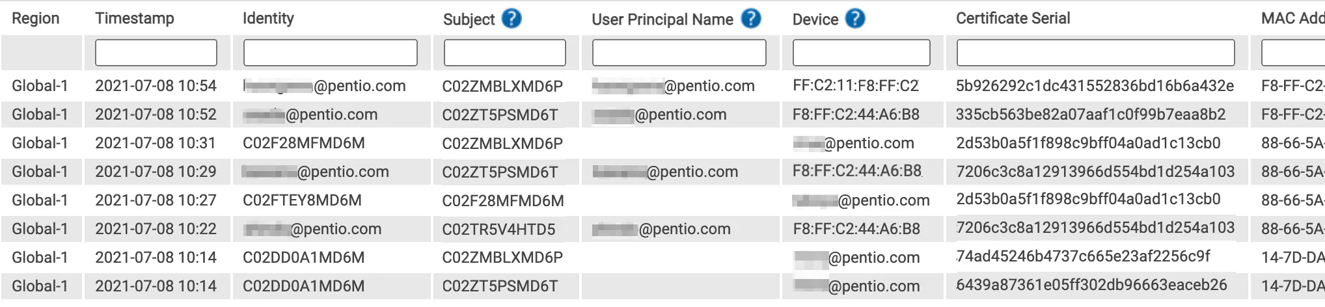Click serial 6439a87361e05ff302db96663eaceb26
1325x307 pixels.
1092,285
